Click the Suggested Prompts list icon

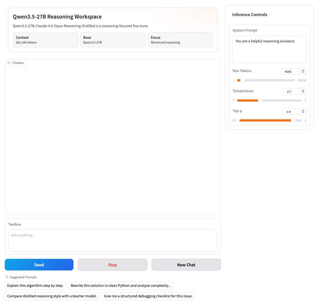coord(7,277)
